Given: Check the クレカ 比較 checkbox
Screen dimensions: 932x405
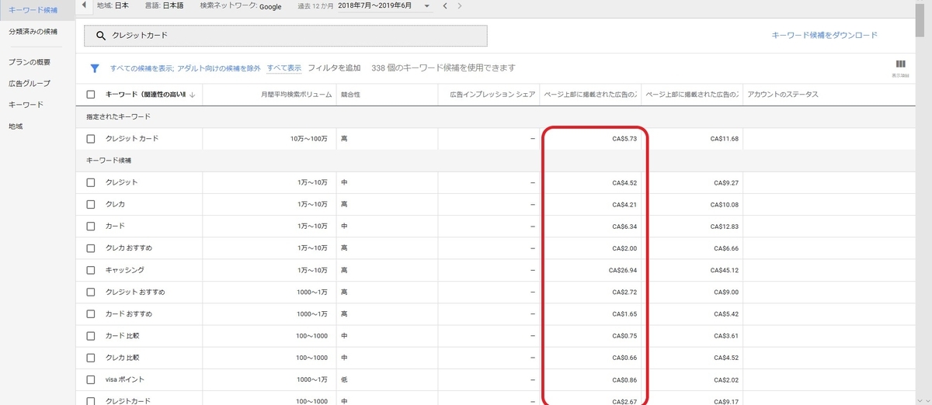Looking at the screenshot, I should tap(91, 358).
